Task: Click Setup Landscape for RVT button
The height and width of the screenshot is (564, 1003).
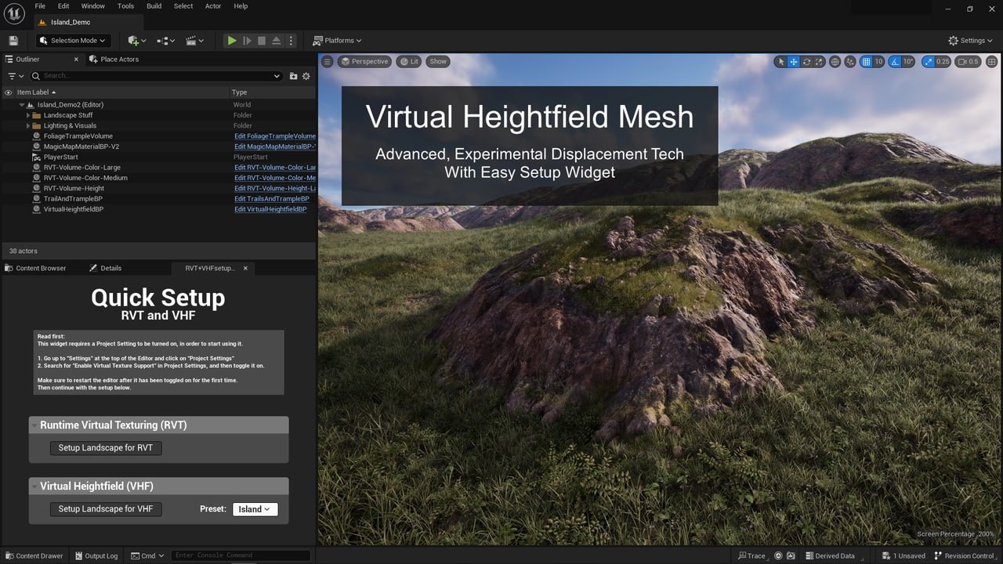Action: point(106,448)
